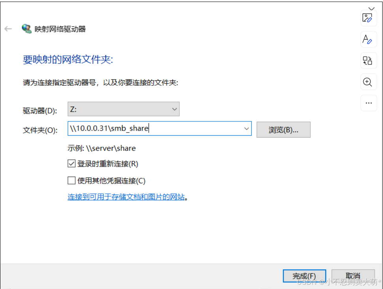The height and width of the screenshot is (289, 383).
Task: Open the folder path history dropdown arrow
Action: click(247, 129)
